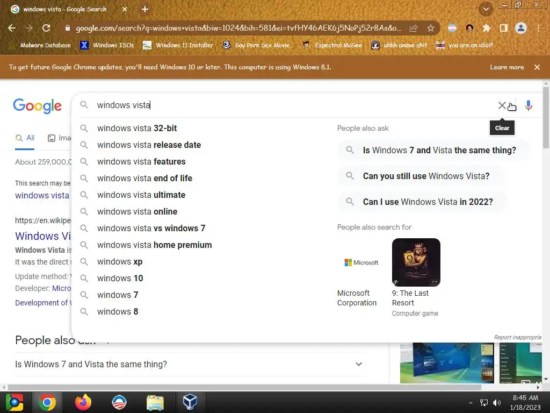550x413 pixels.
Task: Click the Windows Vista image thumbnail in results
Action: click(x=447, y=363)
